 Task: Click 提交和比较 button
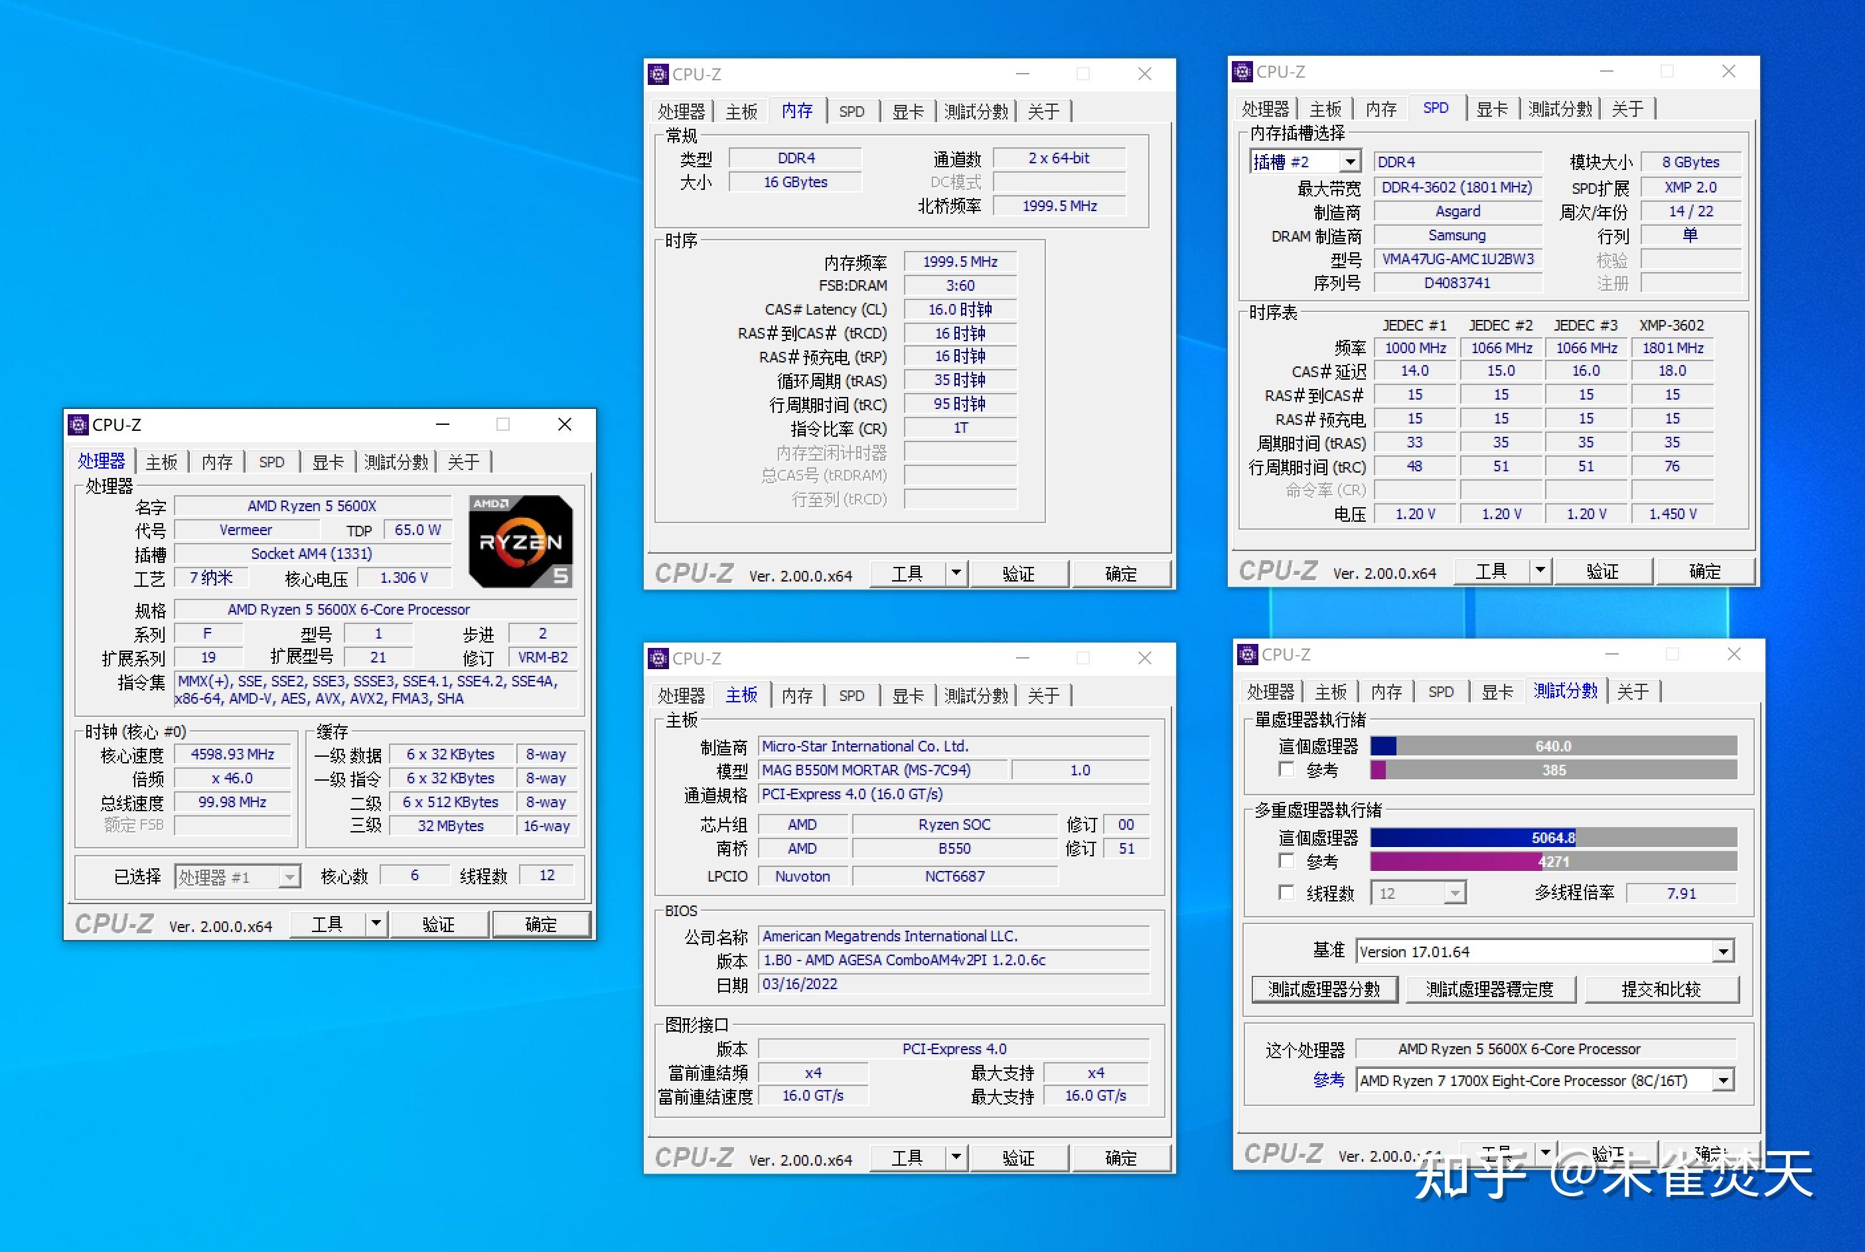click(x=1661, y=989)
